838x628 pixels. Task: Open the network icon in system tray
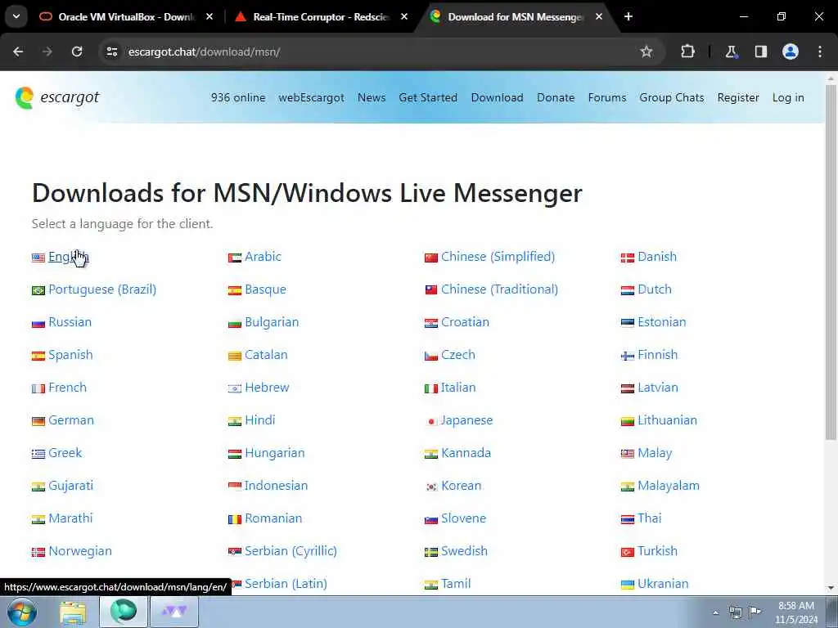736,612
